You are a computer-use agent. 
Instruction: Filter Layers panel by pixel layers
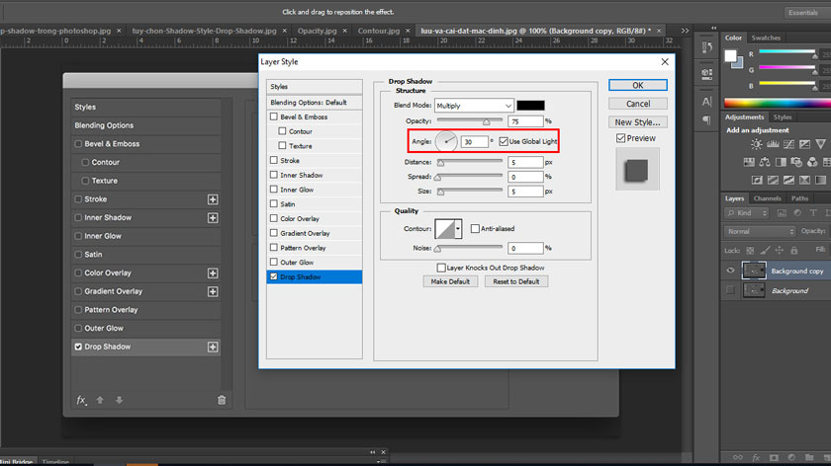[x=782, y=213]
